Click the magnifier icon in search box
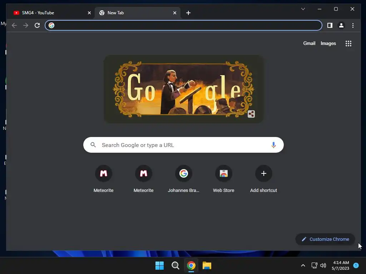Viewport: 366px width, 274px height. point(93,145)
